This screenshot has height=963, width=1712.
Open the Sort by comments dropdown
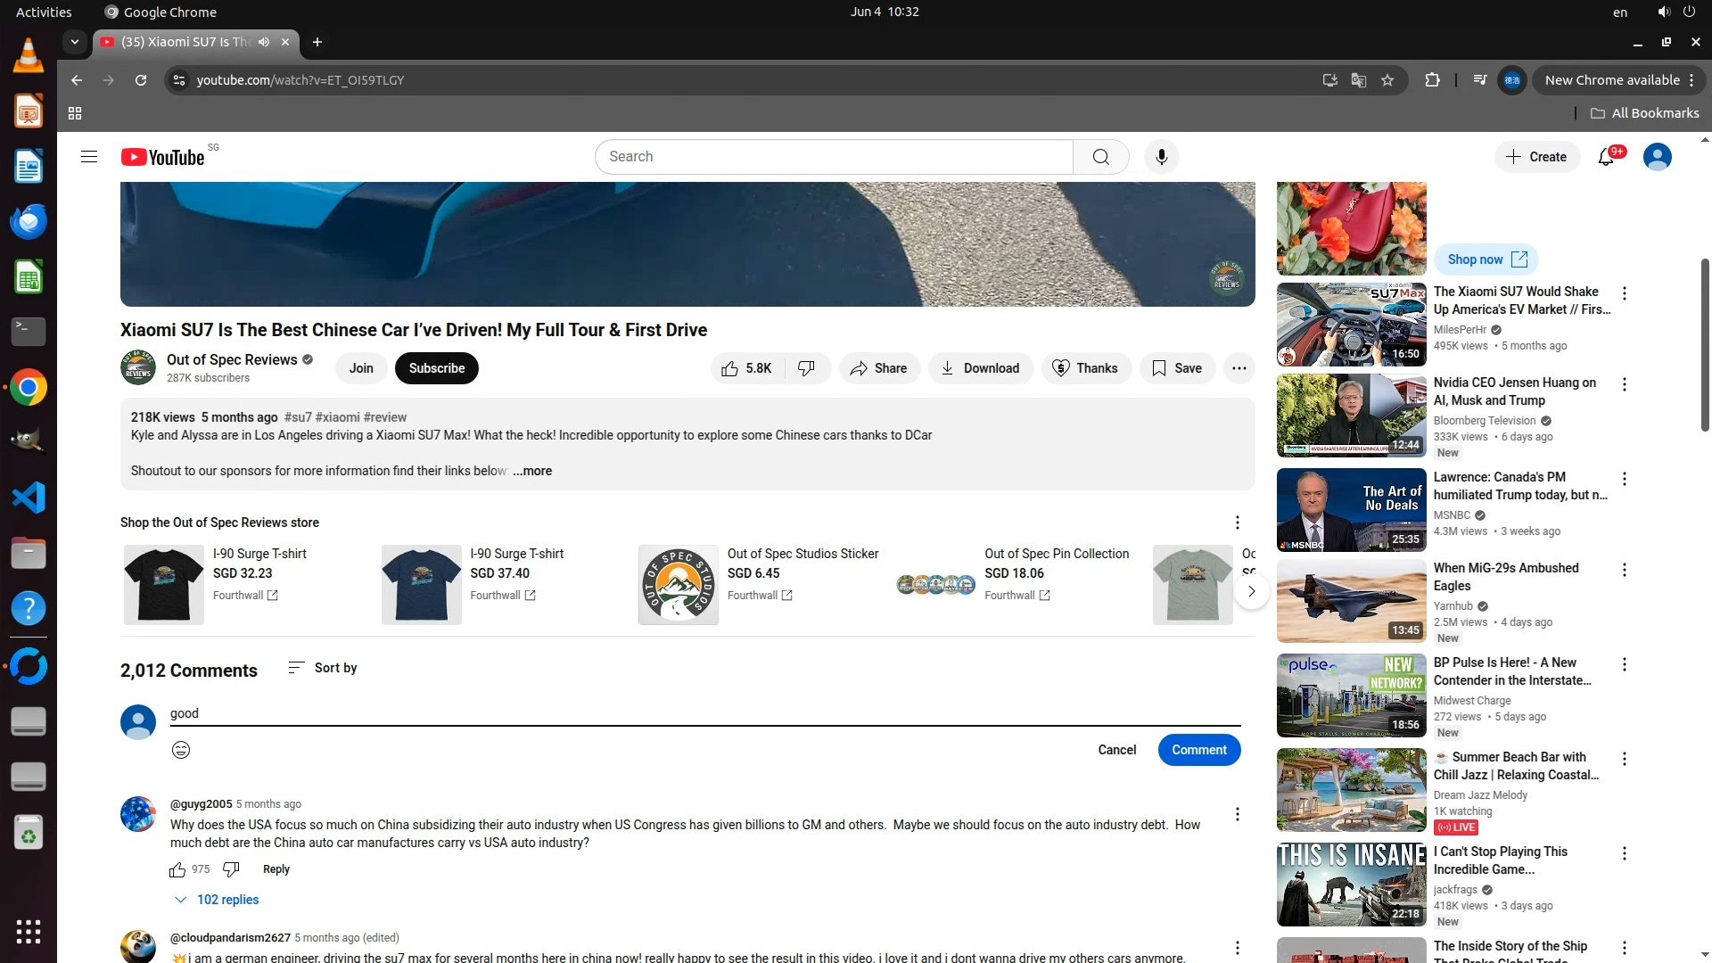(323, 668)
